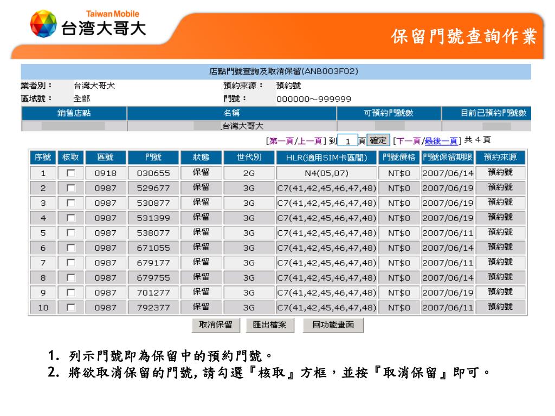Click the 狀態 column header
The height and width of the screenshot is (416, 555).
(201, 158)
